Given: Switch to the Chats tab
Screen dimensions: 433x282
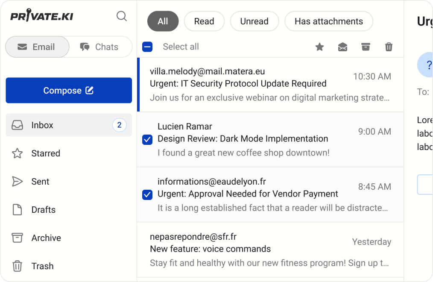Looking at the screenshot, I should tap(99, 47).
